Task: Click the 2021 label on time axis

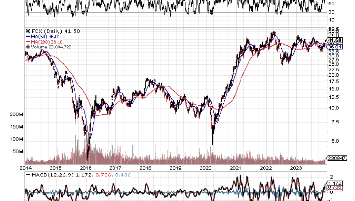Action: (x=236, y=168)
